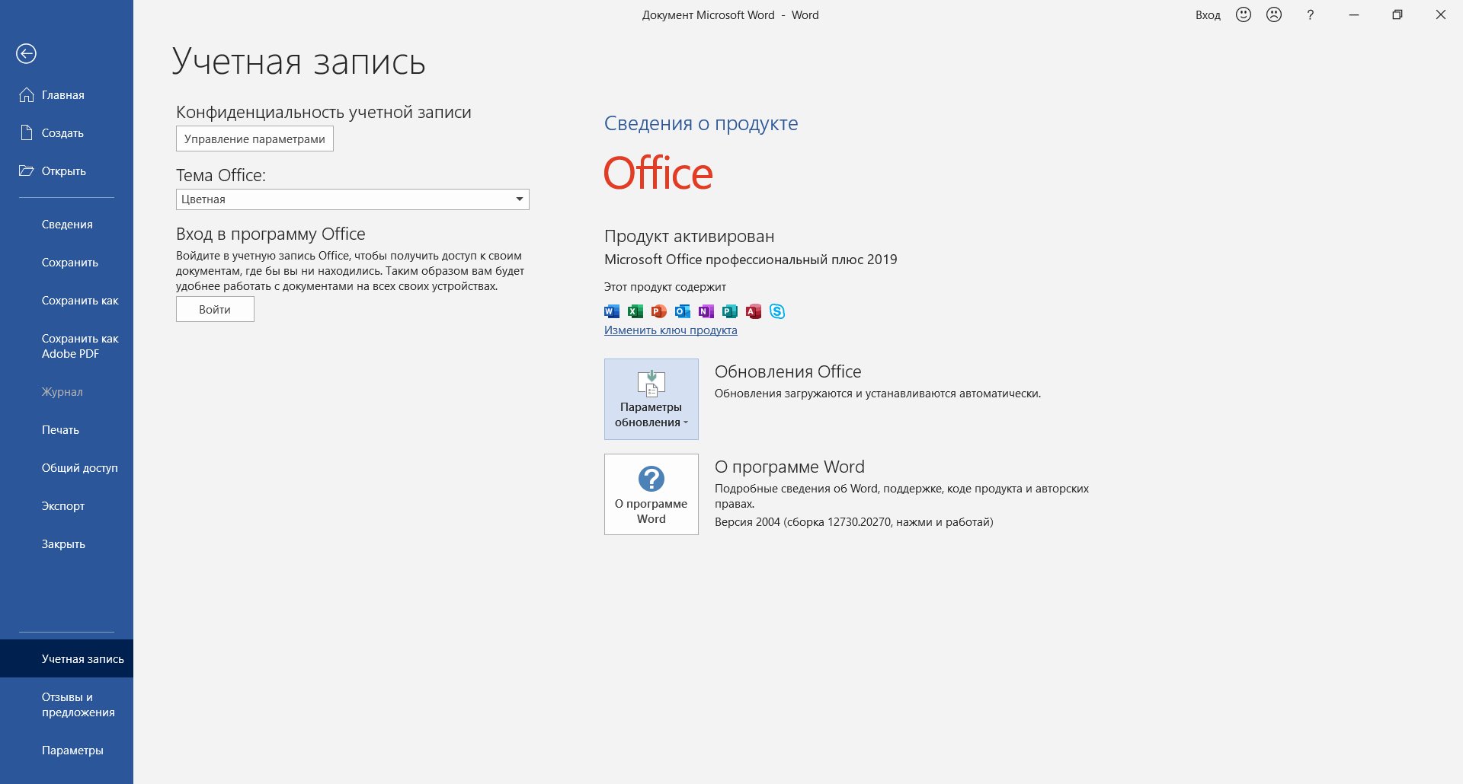This screenshot has height=784, width=1463.
Task: Click the Outlook icon in product list
Action: pos(683,311)
